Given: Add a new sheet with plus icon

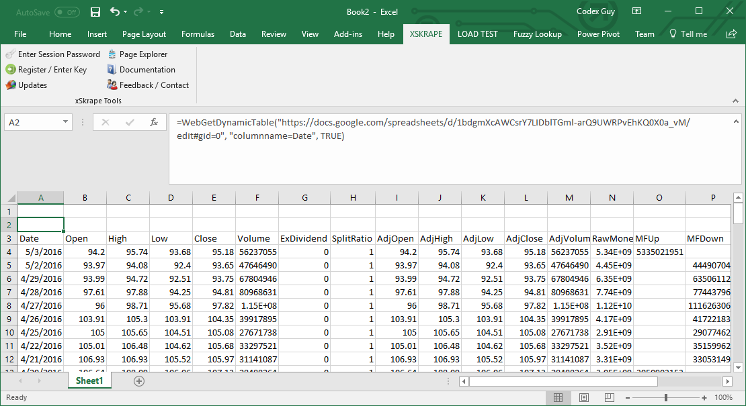Looking at the screenshot, I should click(139, 380).
